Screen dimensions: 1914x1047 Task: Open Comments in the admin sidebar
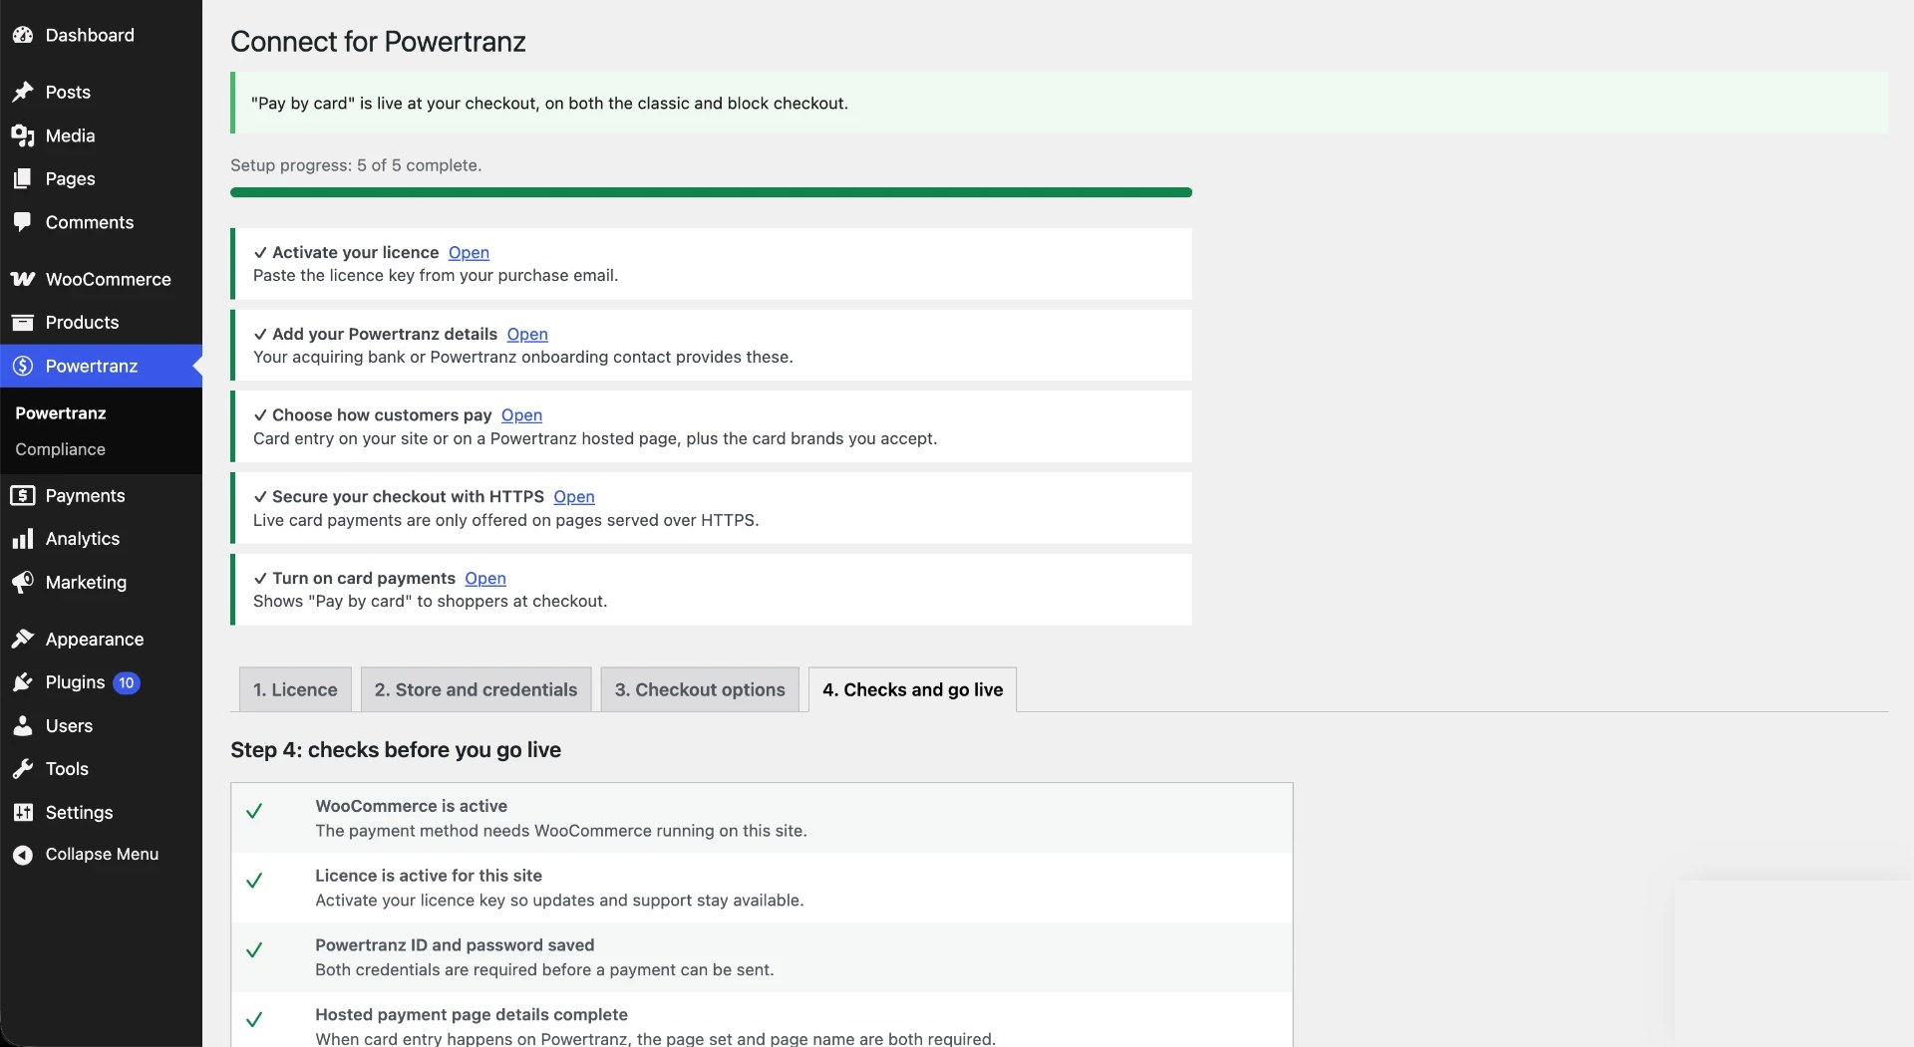coord(101,222)
